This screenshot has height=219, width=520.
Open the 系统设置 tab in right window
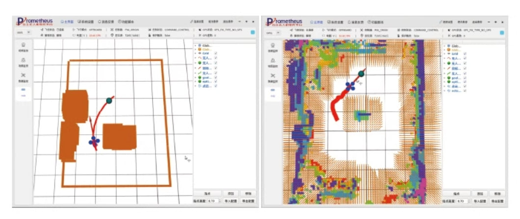pos(335,22)
